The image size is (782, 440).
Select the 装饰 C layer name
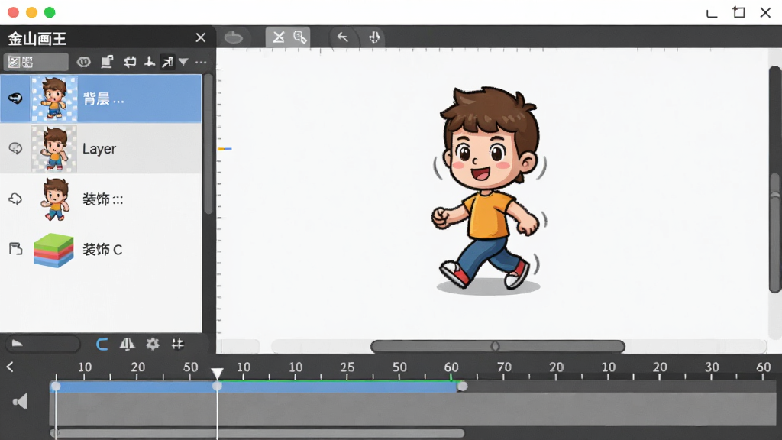pyautogui.click(x=102, y=250)
